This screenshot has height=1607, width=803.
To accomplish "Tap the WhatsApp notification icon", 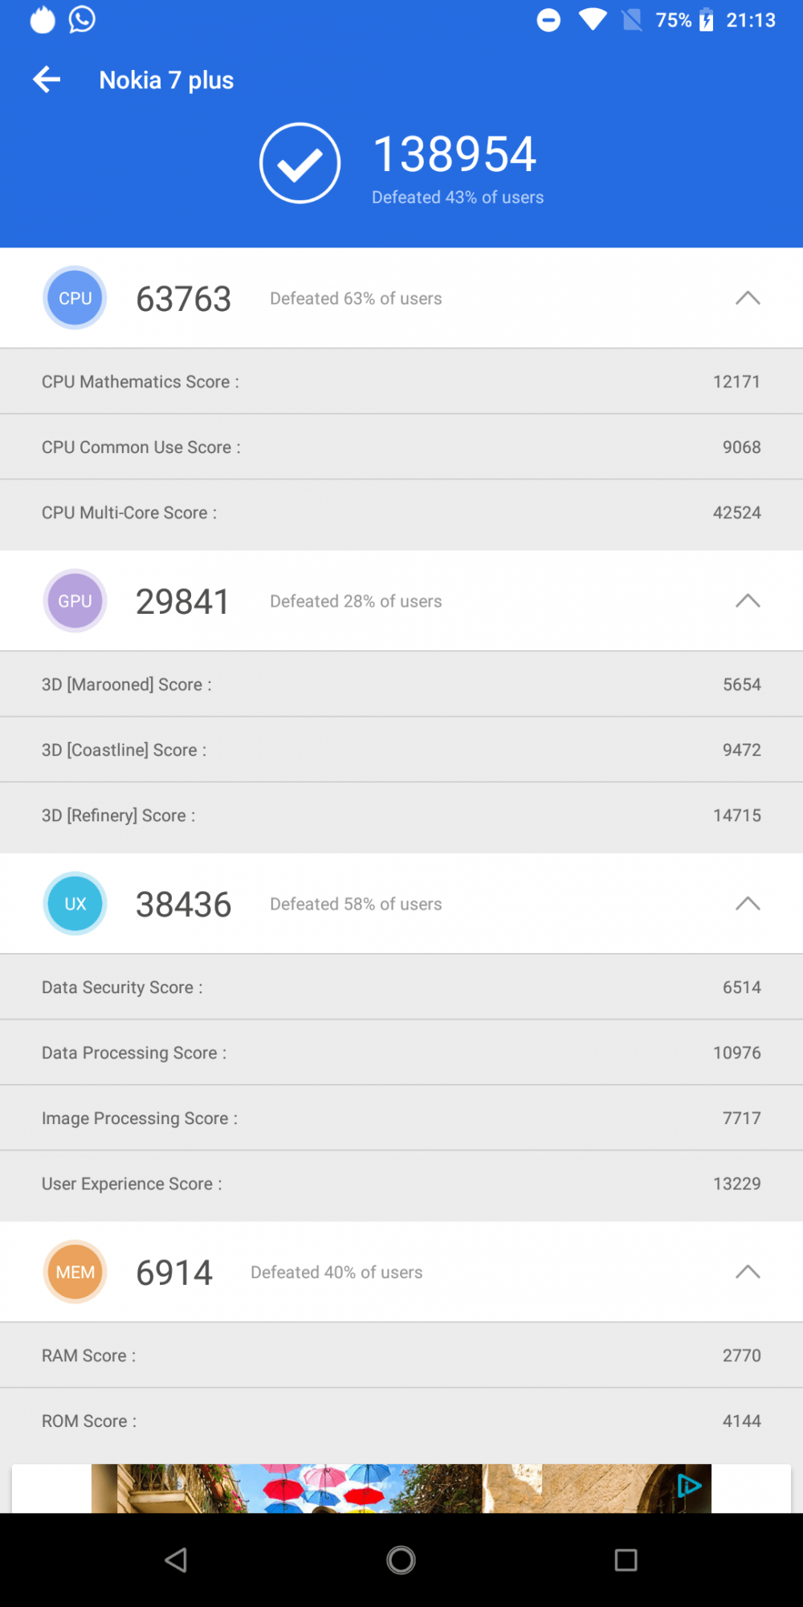I will (x=82, y=19).
